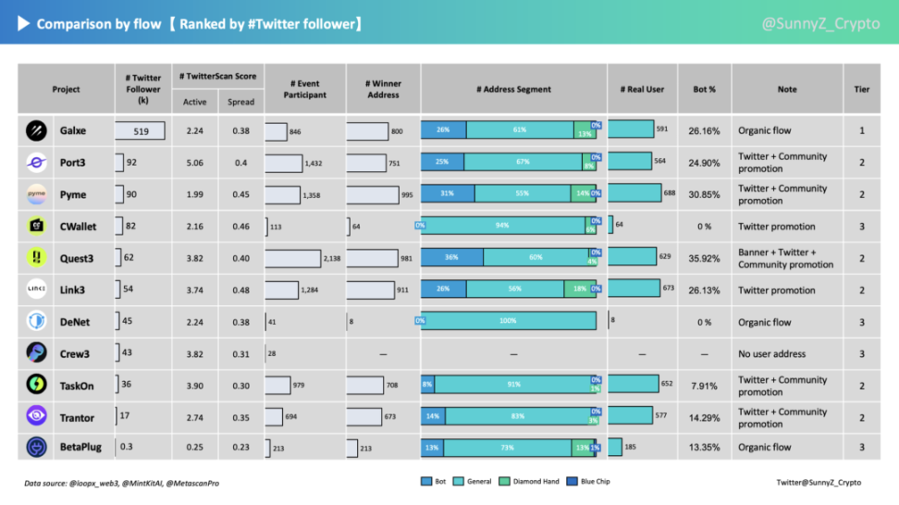This screenshot has height=505, width=899.
Task: Click the Port3 project logo
Action: point(36,164)
